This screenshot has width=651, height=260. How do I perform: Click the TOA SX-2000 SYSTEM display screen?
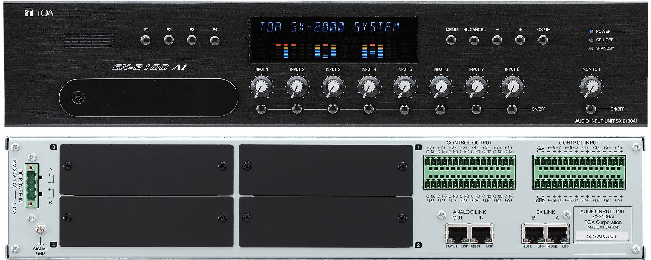pyautogui.click(x=333, y=40)
